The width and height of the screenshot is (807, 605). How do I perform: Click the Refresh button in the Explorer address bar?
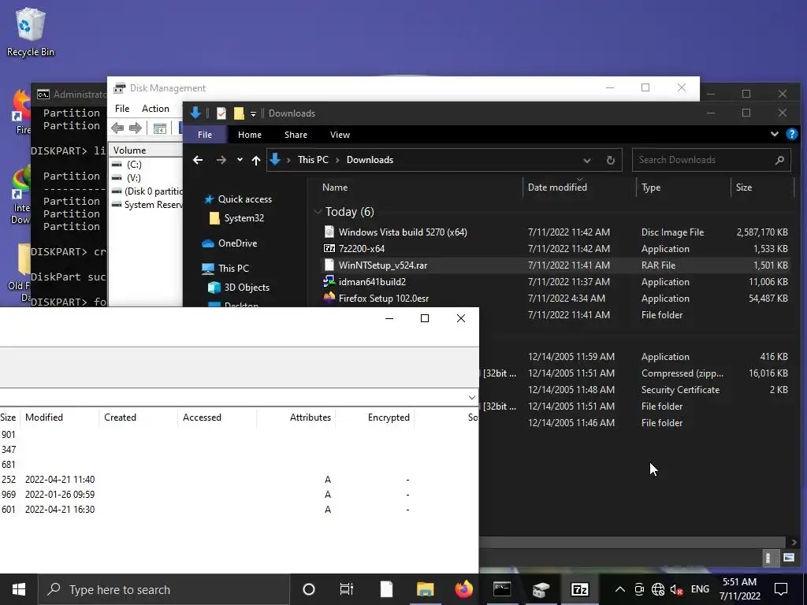[x=611, y=160]
